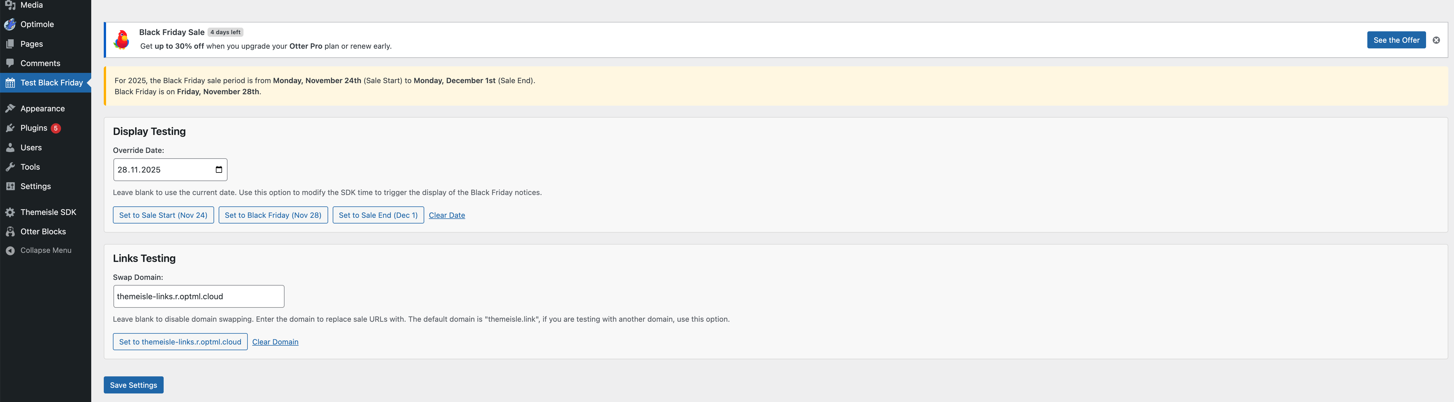Go to Pages menu
This screenshot has height=402, width=1454.
pyautogui.click(x=32, y=44)
